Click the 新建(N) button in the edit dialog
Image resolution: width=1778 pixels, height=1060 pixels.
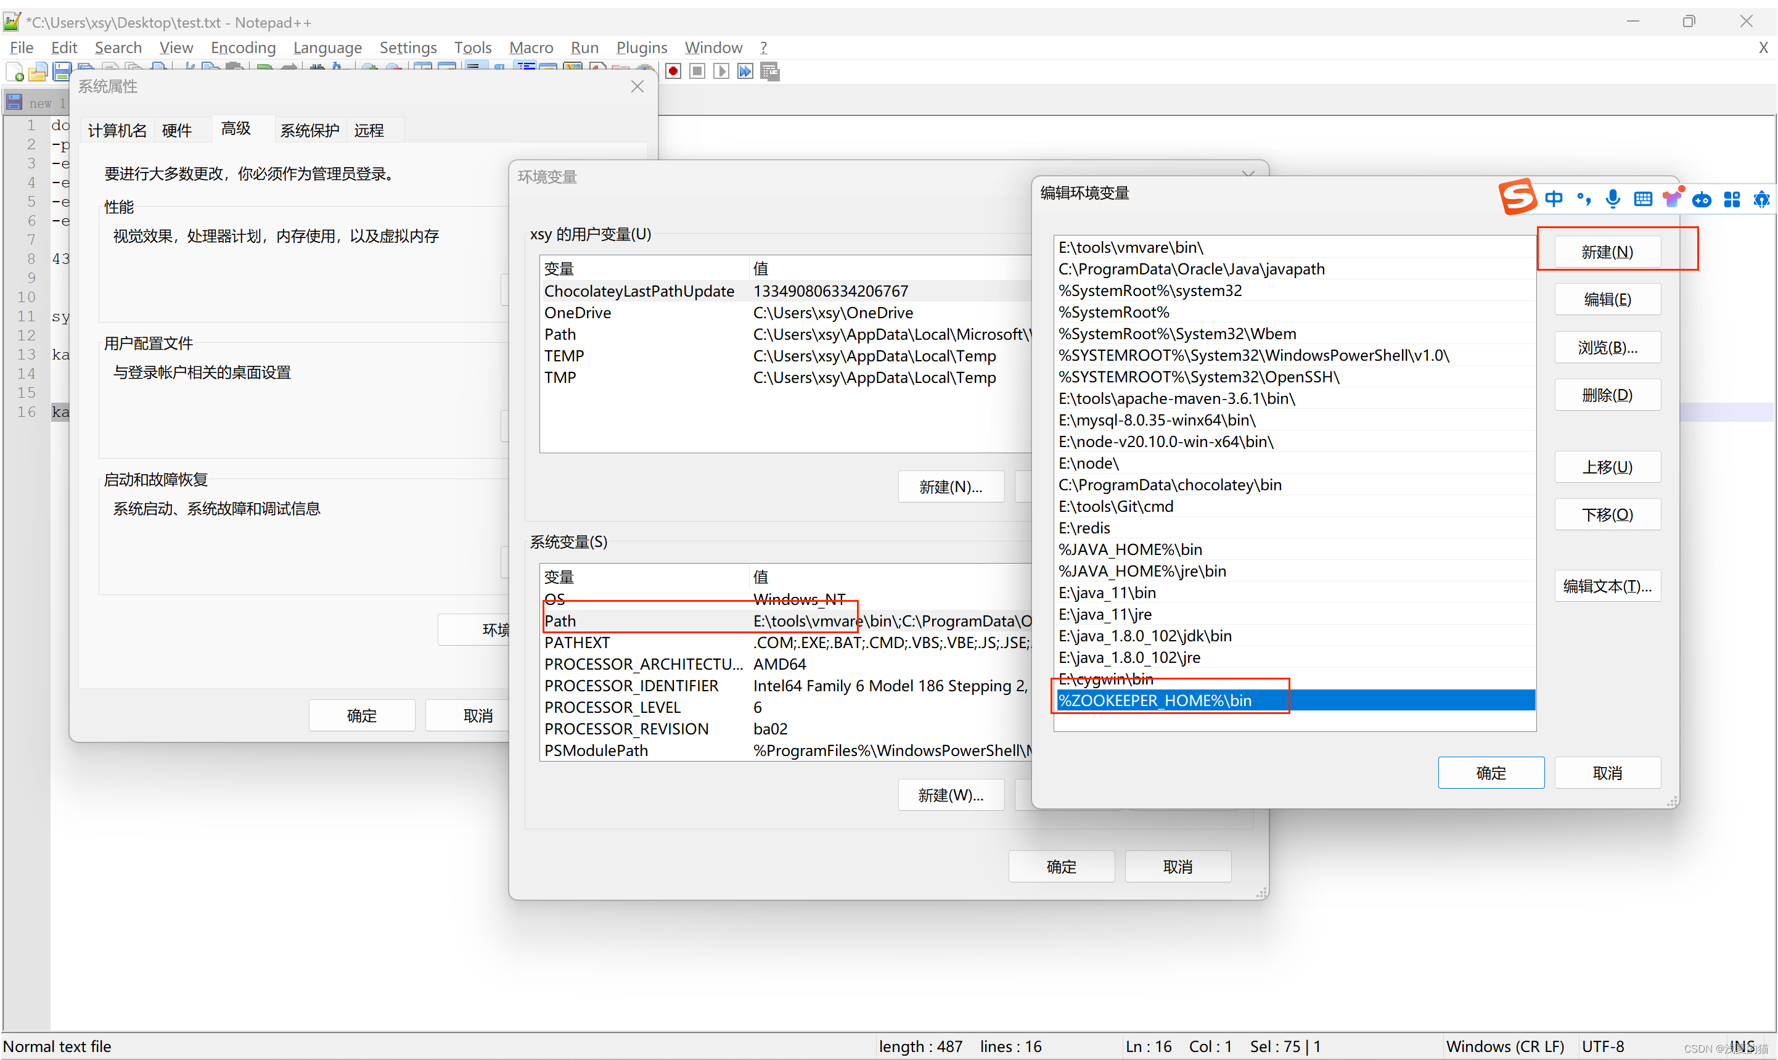pyautogui.click(x=1607, y=252)
